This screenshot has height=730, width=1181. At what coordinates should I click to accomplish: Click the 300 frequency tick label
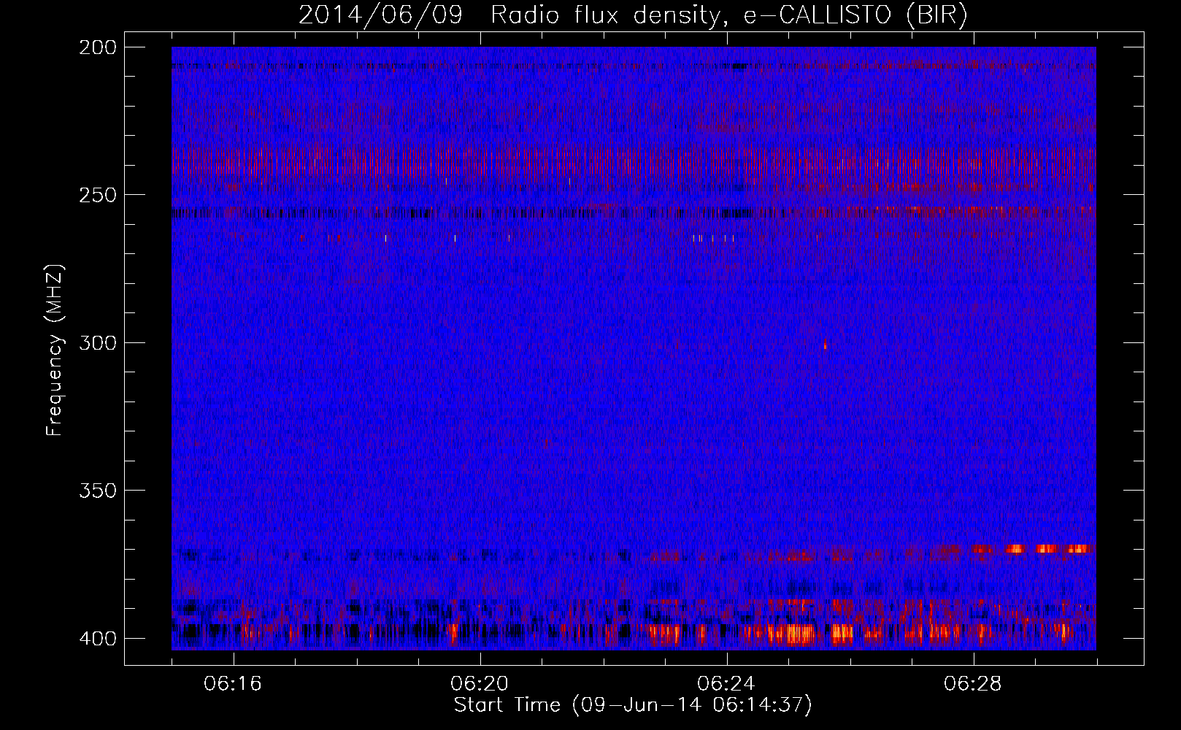97,342
